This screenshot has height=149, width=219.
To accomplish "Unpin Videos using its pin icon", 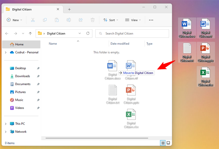I will (x=38, y=108).
